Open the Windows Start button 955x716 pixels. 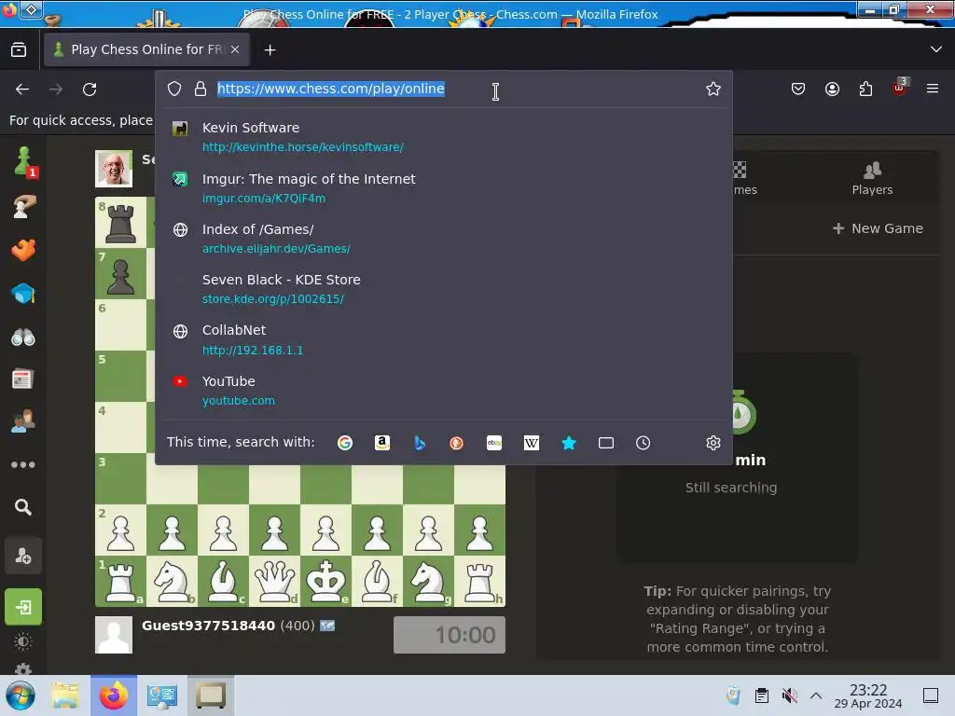coord(21,695)
